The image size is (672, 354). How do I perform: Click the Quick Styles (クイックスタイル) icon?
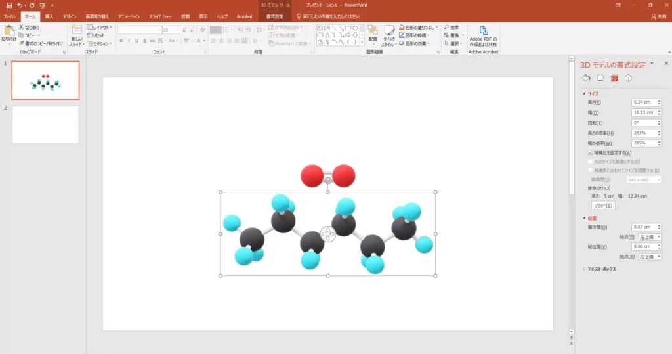pos(388,33)
